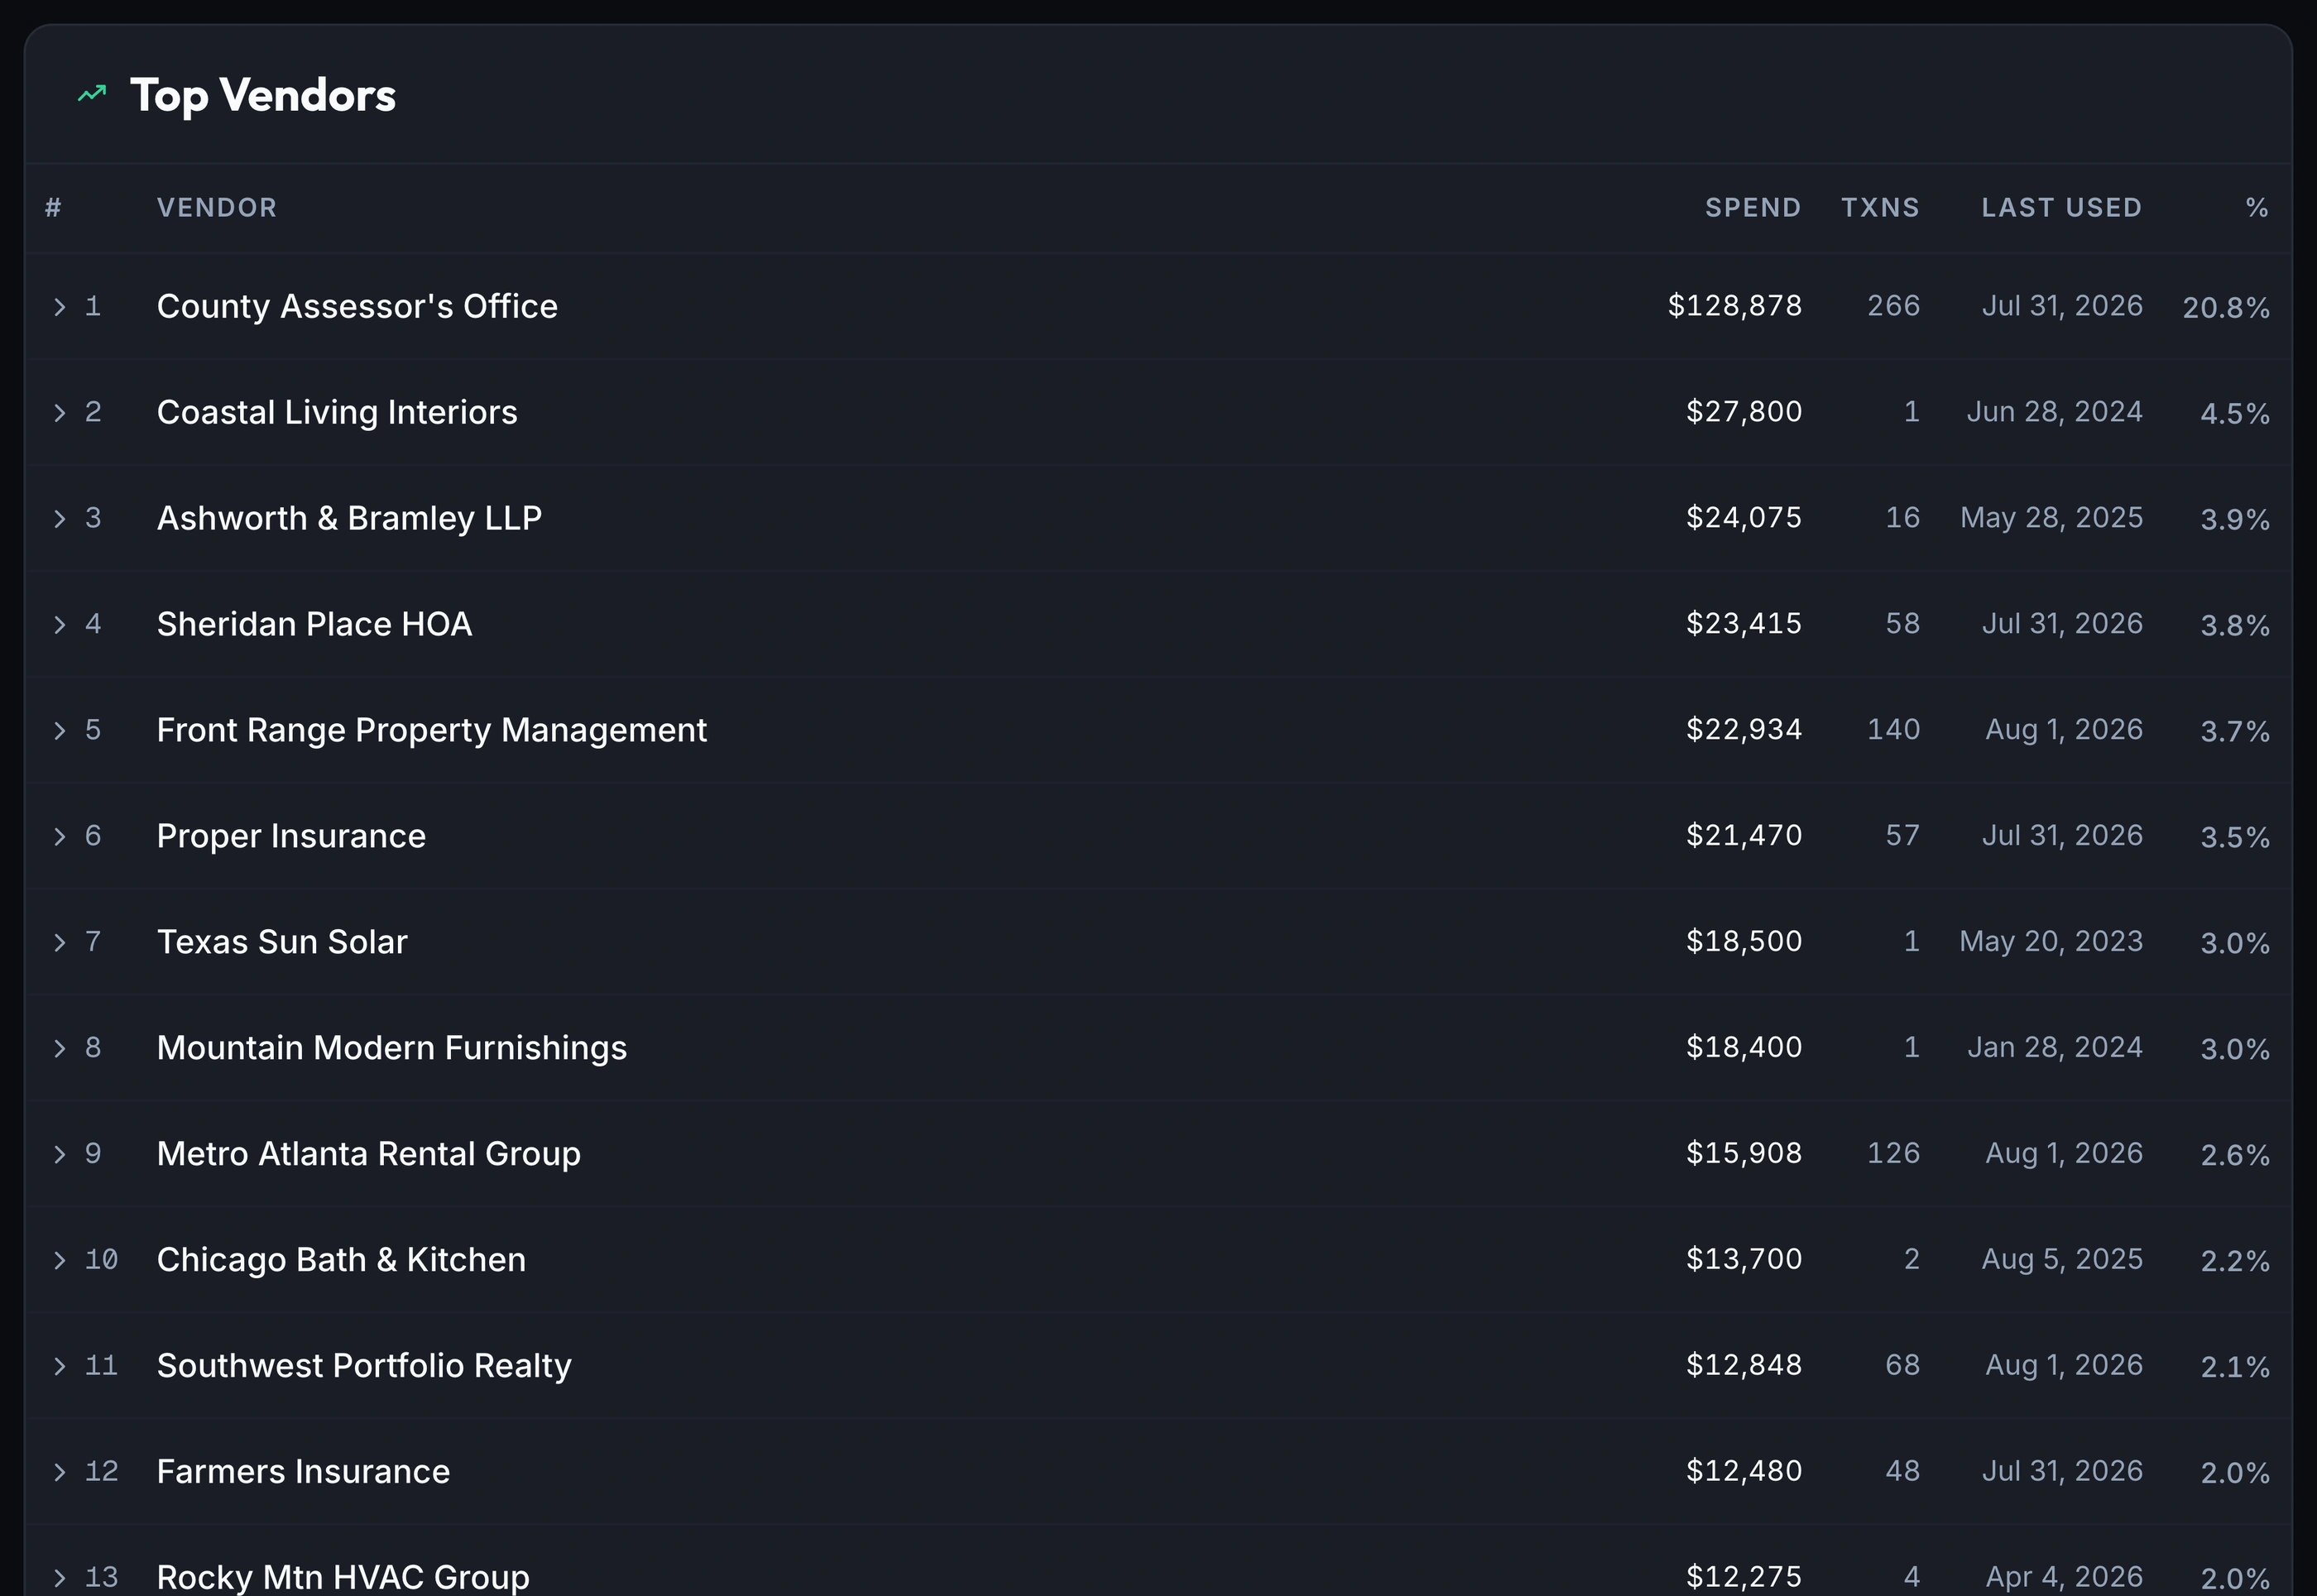Expand the Mountain Modern Furnishings row

tap(60, 1049)
